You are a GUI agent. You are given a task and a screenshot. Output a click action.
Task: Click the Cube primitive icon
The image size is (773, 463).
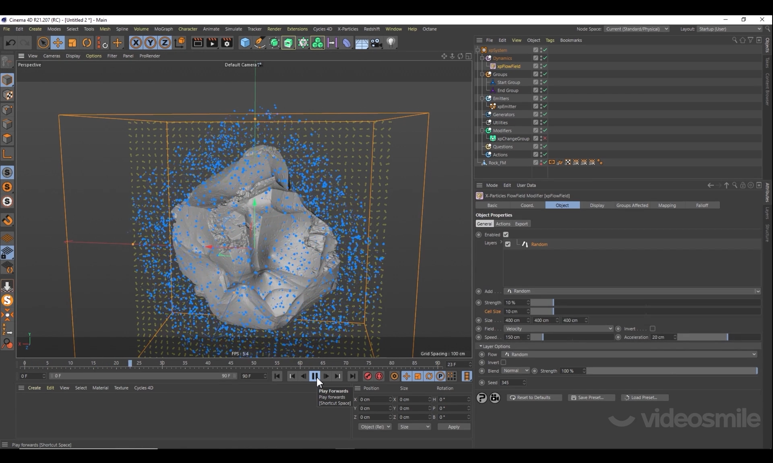[x=245, y=43]
